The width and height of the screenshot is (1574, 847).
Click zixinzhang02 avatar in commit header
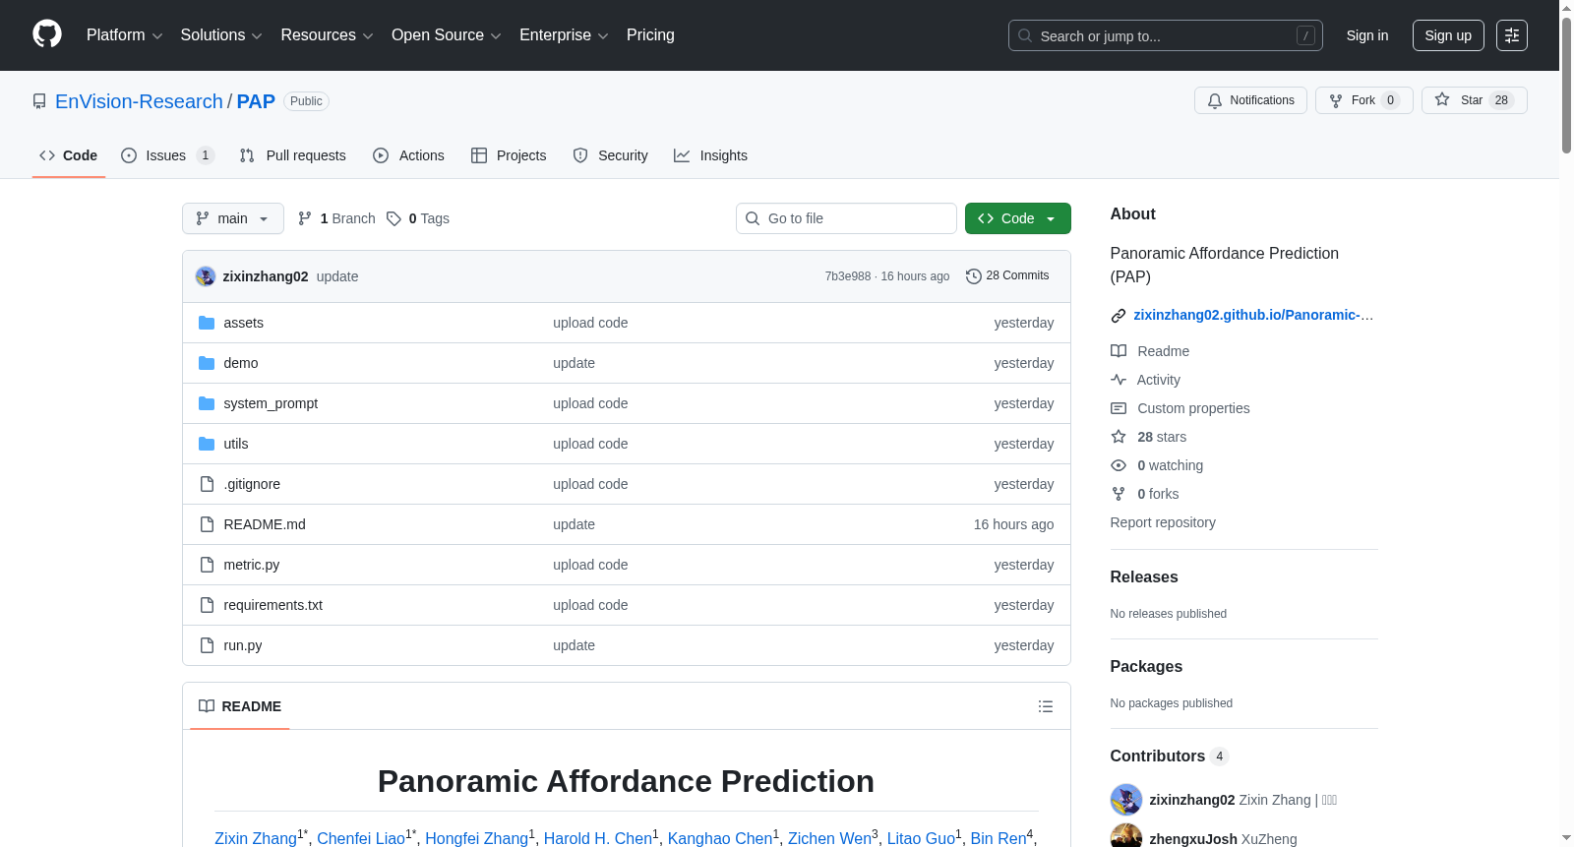click(x=206, y=276)
